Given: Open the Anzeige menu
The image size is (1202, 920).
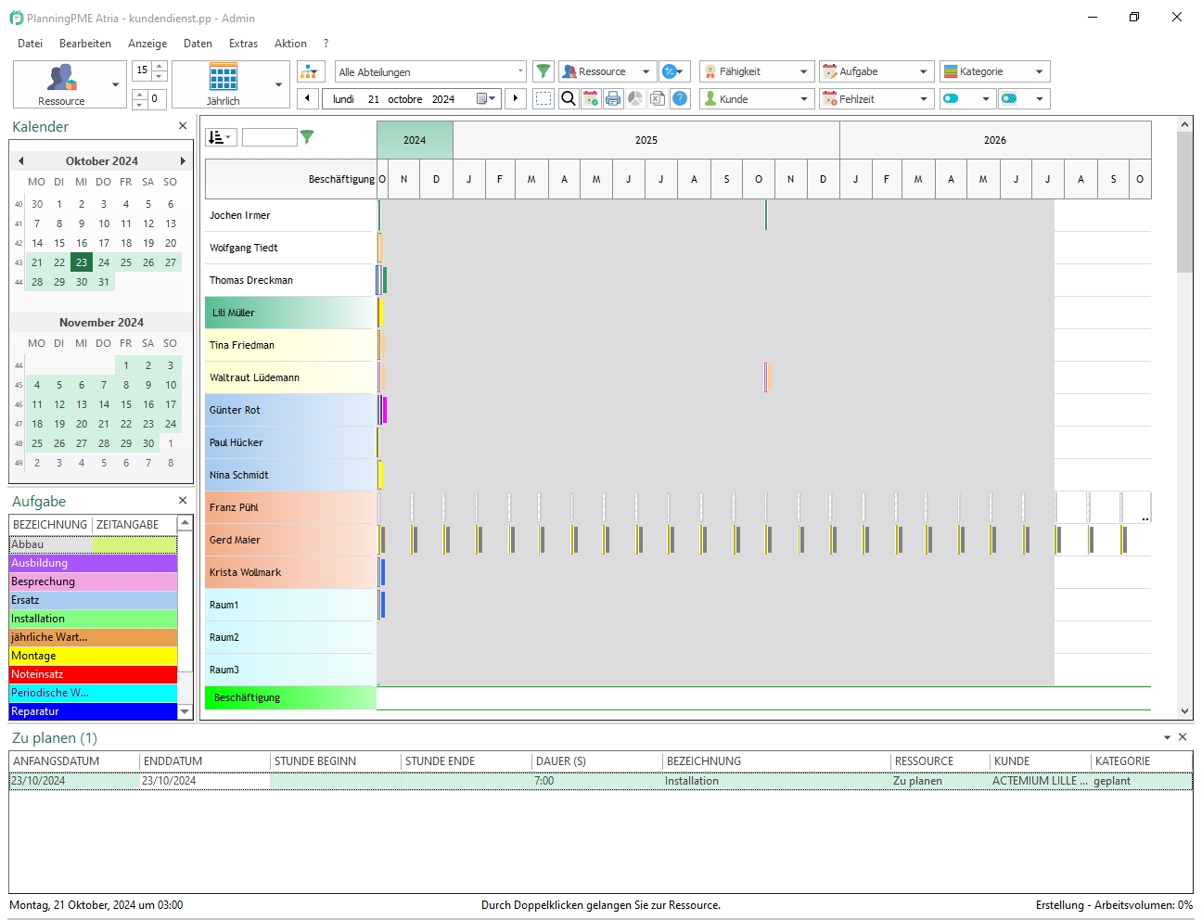Looking at the screenshot, I should point(147,44).
